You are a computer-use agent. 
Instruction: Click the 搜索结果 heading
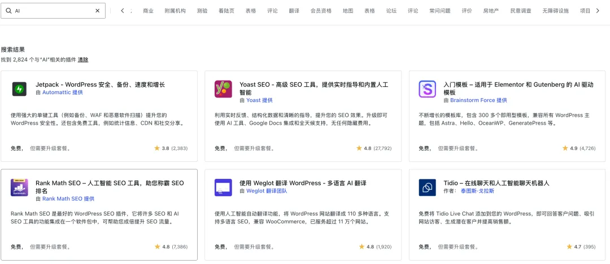pyautogui.click(x=13, y=50)
